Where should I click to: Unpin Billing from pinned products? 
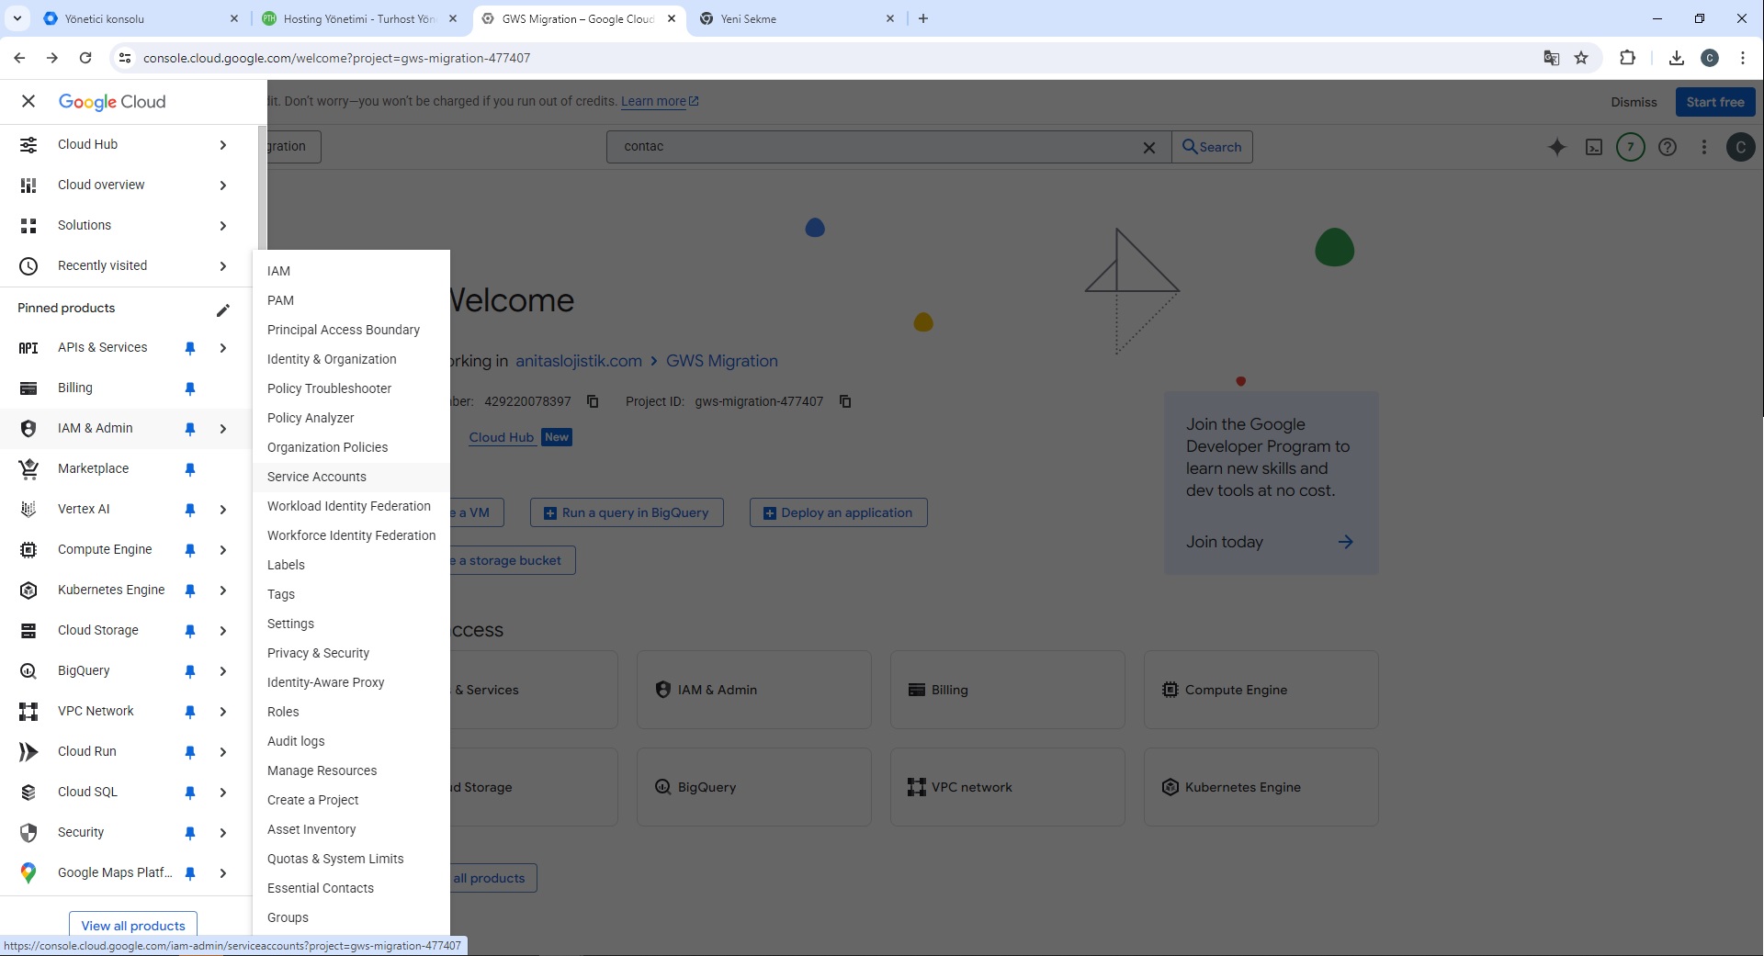click(190, 388)
